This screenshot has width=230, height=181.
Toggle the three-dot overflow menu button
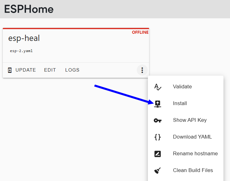click(x=142, y=70)
